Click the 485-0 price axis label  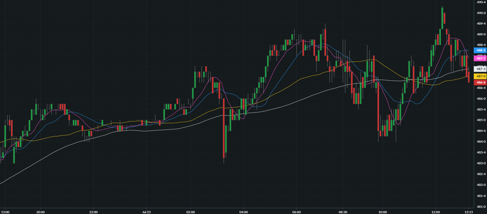point(481,120)
